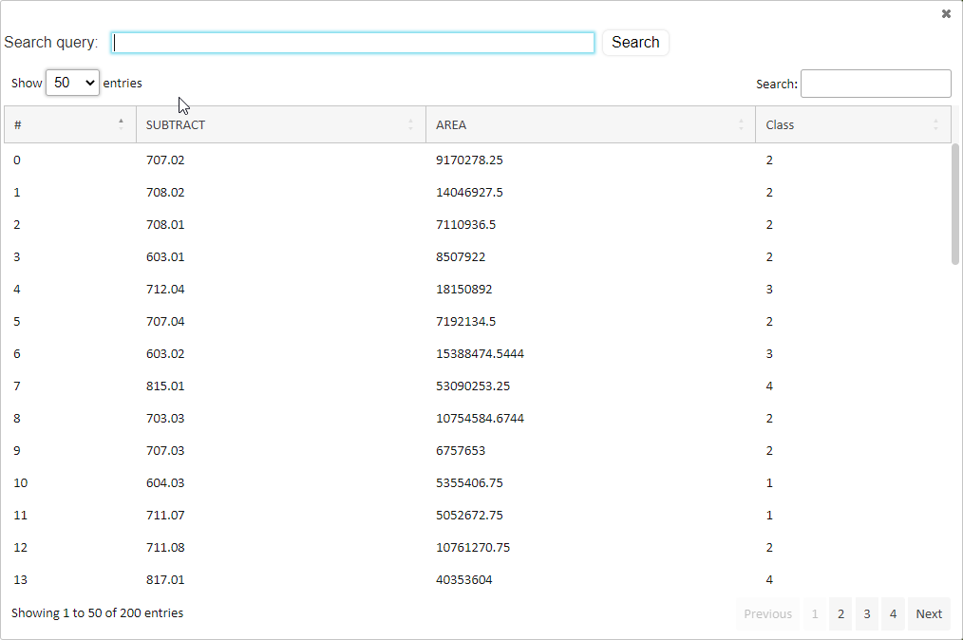This screenshot has height=640, width=963.
Task: Click row number 0 cell
Action: 16,160
